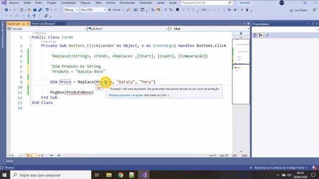Click the Windows taskbar search box

[x=50, y=175]
